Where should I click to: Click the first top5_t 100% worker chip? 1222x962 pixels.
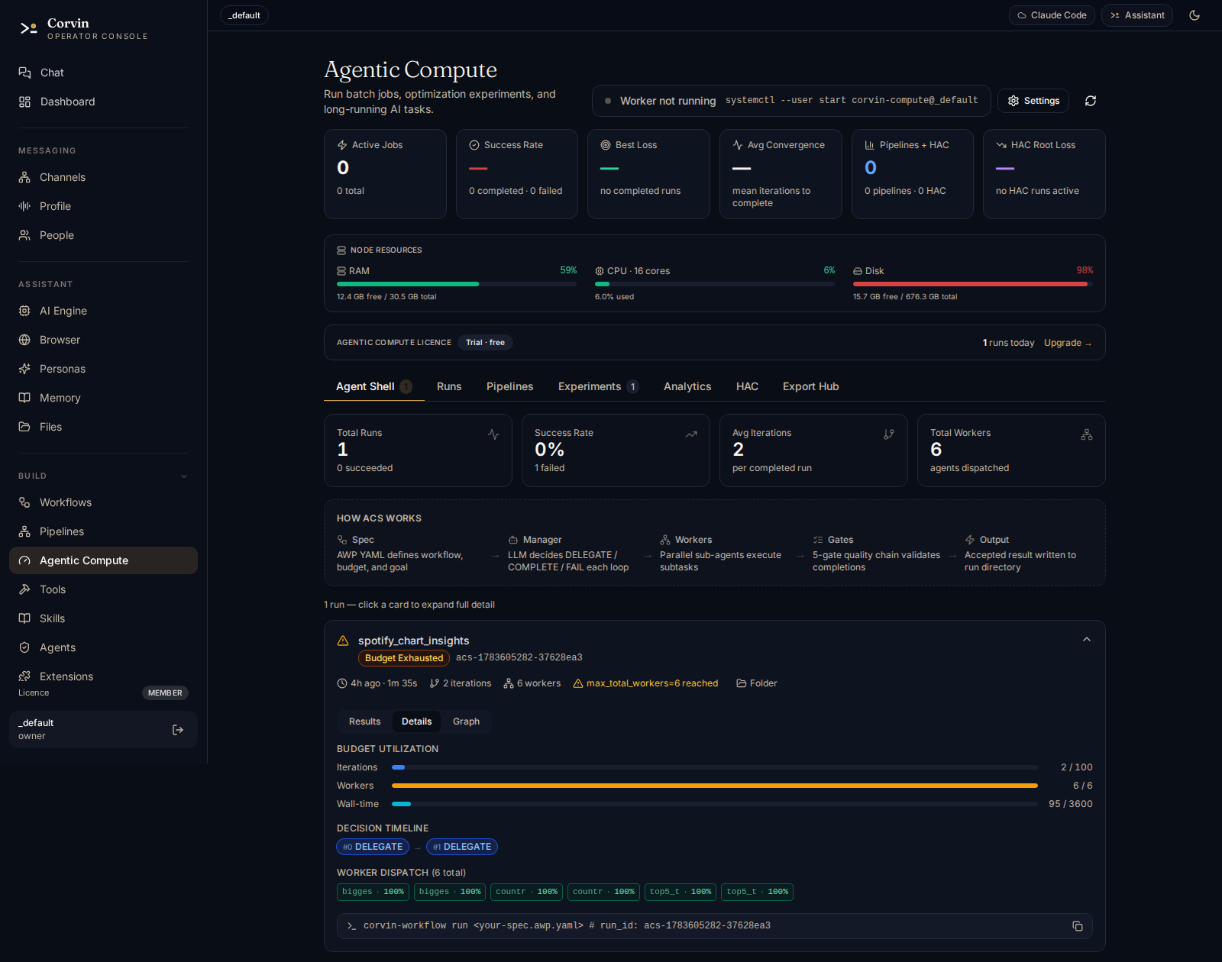(681, 892)
